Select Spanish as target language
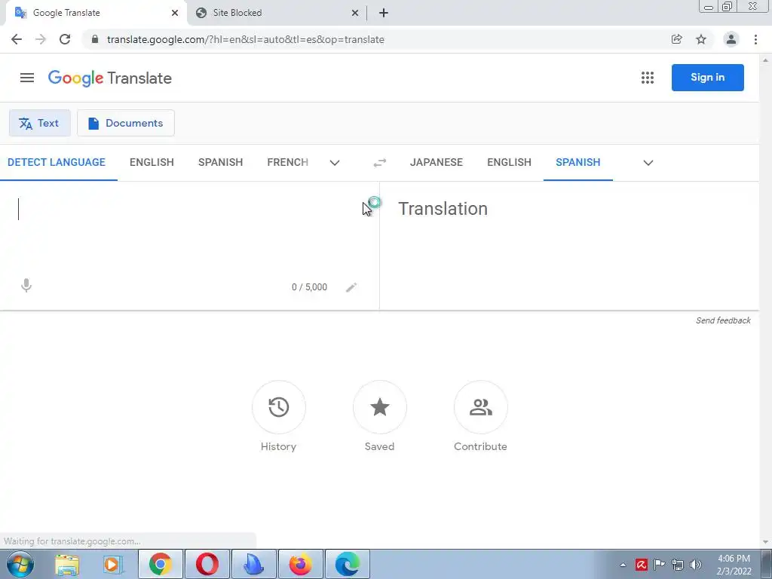Viewport: 772px width, 579px height. [578, 163]
